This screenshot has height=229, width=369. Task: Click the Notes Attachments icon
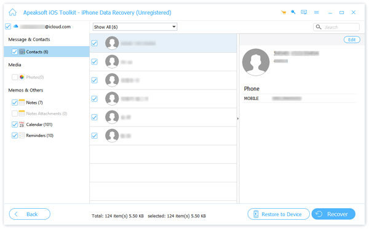[x=22, y=114]
